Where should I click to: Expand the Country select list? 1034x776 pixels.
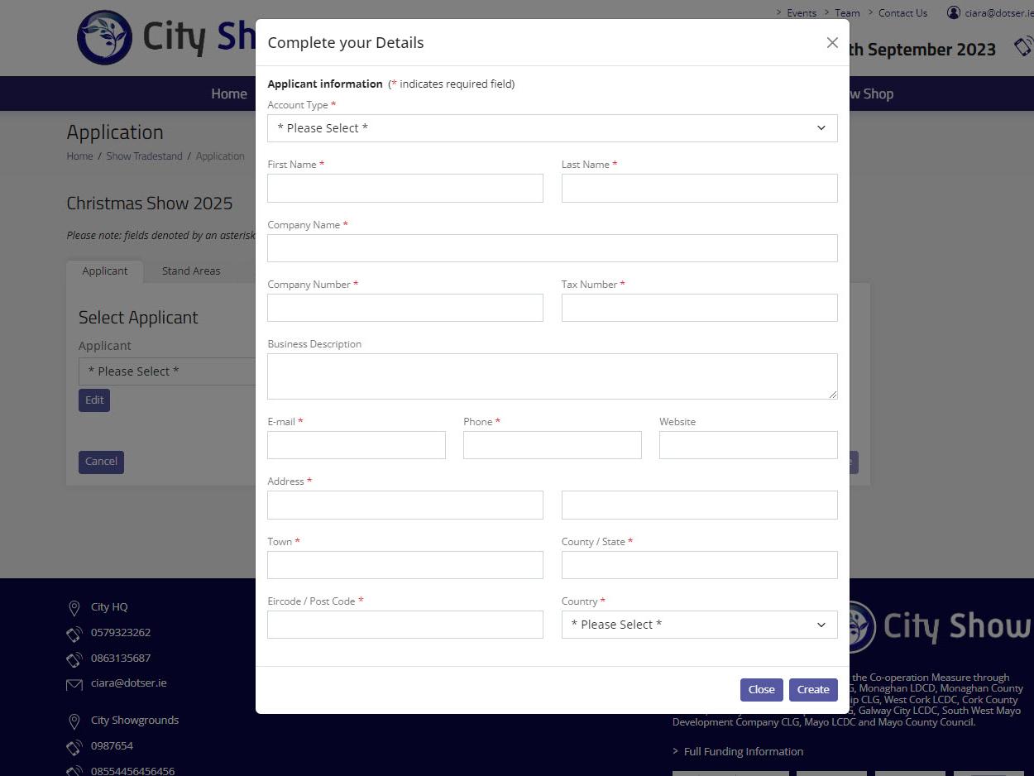[x=699, y=625]
